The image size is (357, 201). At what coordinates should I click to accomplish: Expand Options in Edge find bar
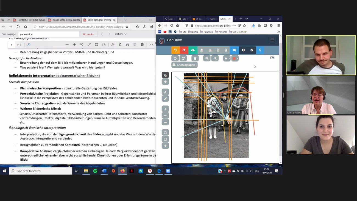(121, 34)
